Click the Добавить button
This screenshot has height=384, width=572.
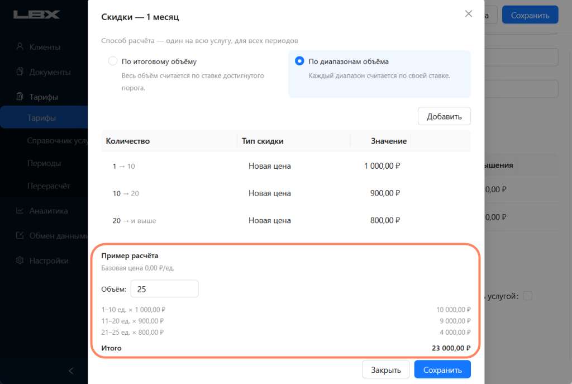[x=444, y=116]
